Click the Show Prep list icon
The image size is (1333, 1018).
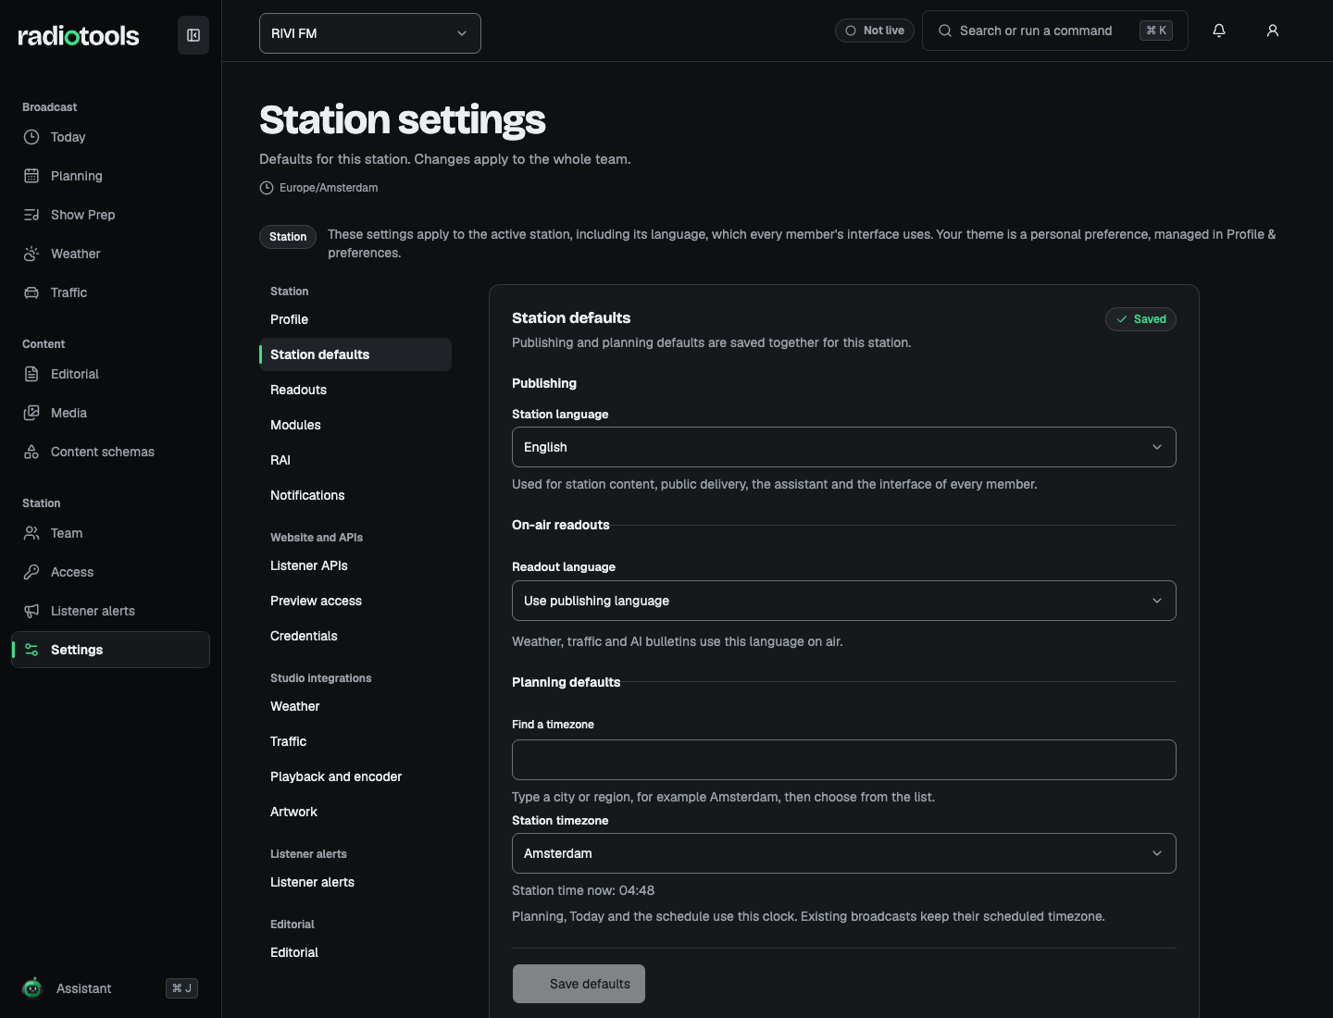tap(31, 215)
